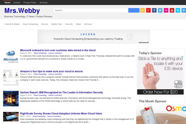Open the Microsoft logo article thumbnail

tap(11, 56)
